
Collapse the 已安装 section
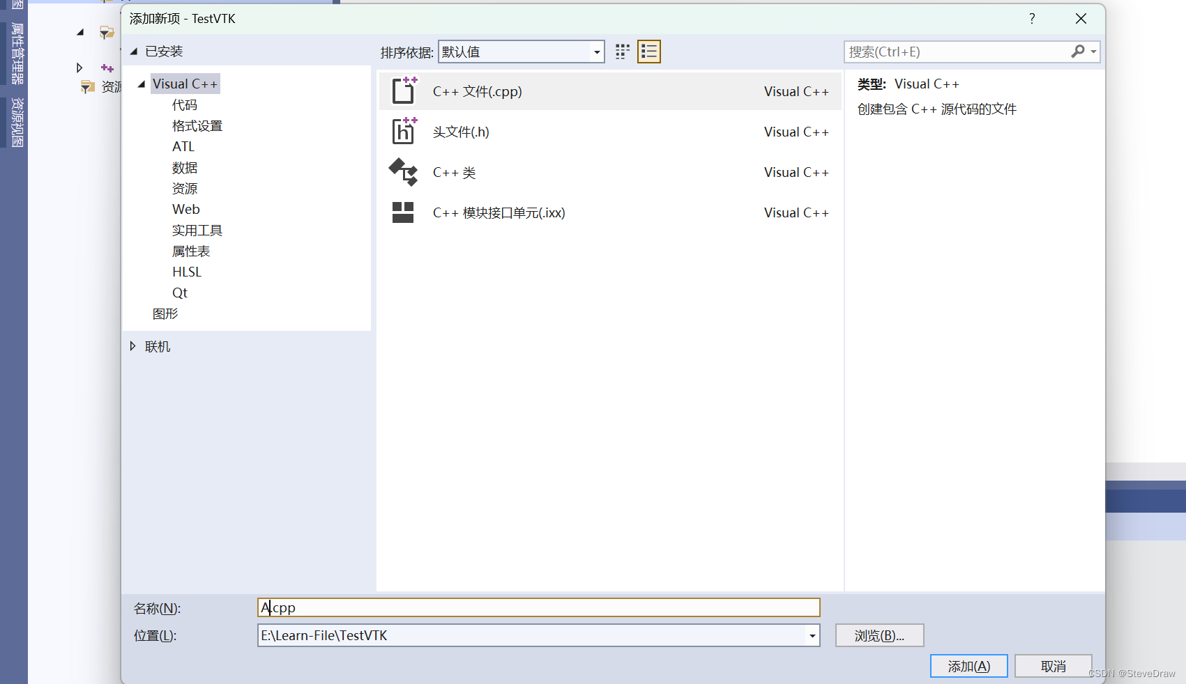pyautogui.click(x=134, y=52)
